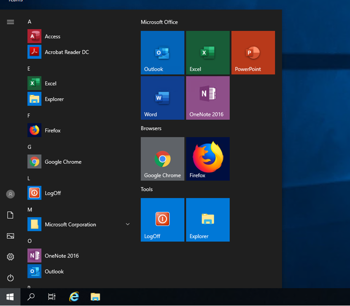Open Task View on the taskbar

[x=51, y=297]
